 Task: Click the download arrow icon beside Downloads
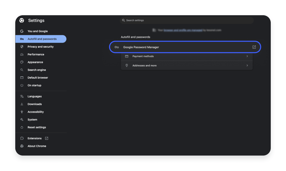coord(22,104)
